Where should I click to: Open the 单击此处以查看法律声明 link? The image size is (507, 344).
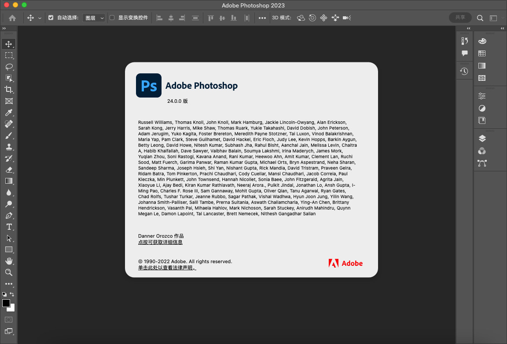tap(167, 268)
